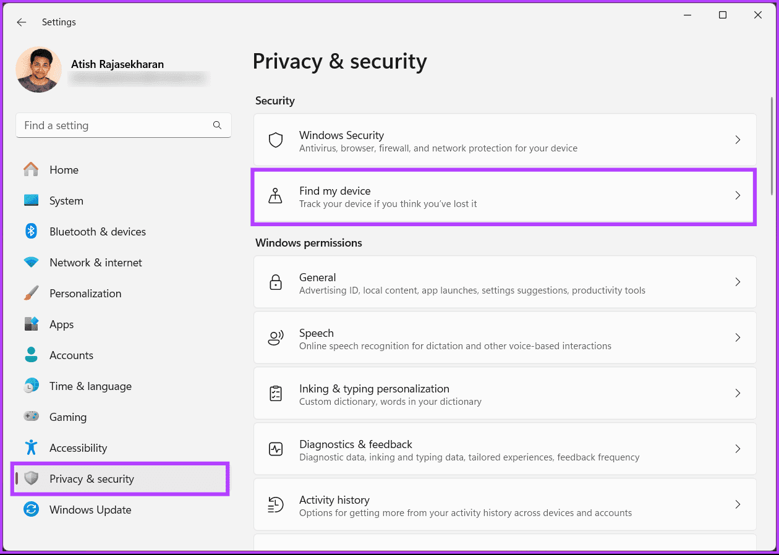This screenshot has height=555, width=779.
Task: Select Network & internet label
Action: pos(96,263)
